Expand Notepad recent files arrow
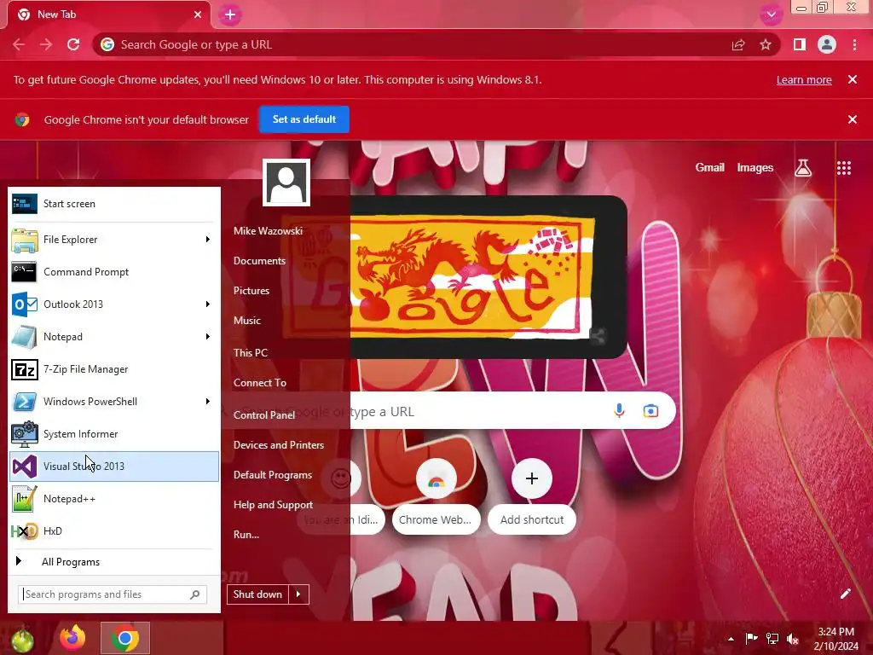The width and height of the screenshot is (873, 655). click(208, 336)
